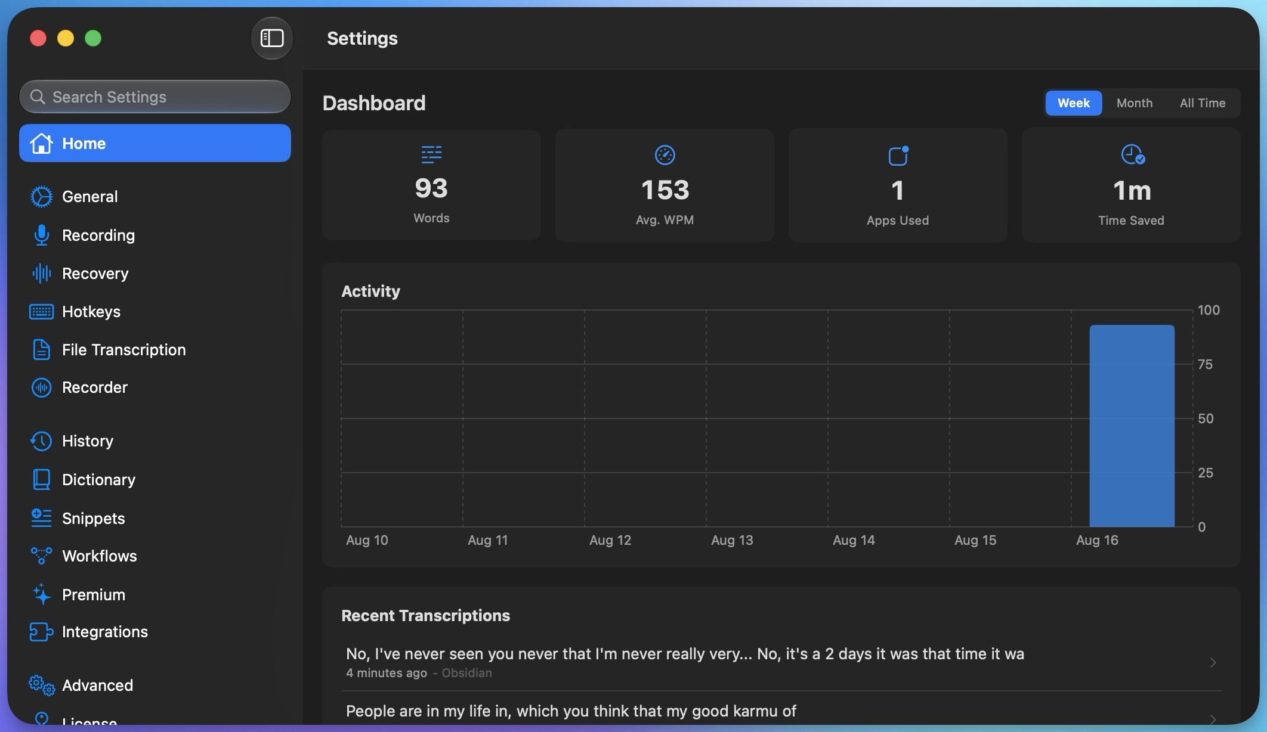Open the Snippets list icon
The image size is (1267, 732).
tap(41, 518)
